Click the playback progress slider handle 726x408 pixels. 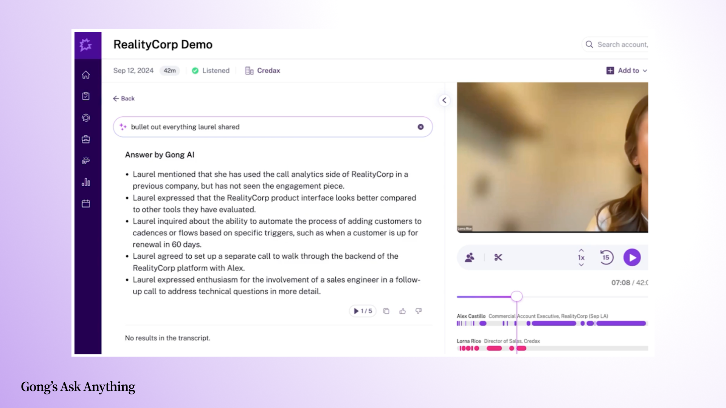point(517,297)
